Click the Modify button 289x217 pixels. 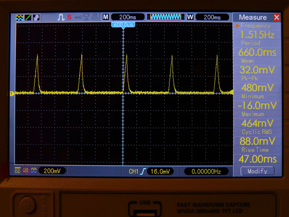[x=257, y=171]
